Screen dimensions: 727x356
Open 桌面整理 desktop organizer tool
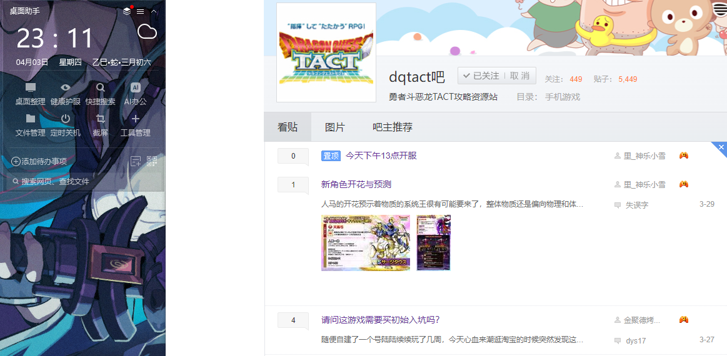click(31, 94)
